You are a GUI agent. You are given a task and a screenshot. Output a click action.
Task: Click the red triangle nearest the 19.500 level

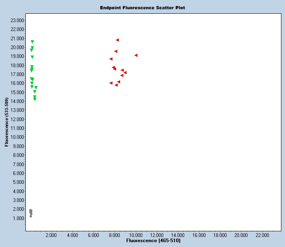(116, 51)
